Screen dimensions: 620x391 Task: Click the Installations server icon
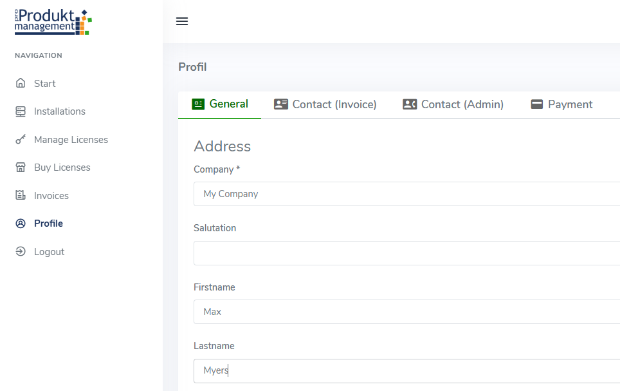click(x=21, y=111)
